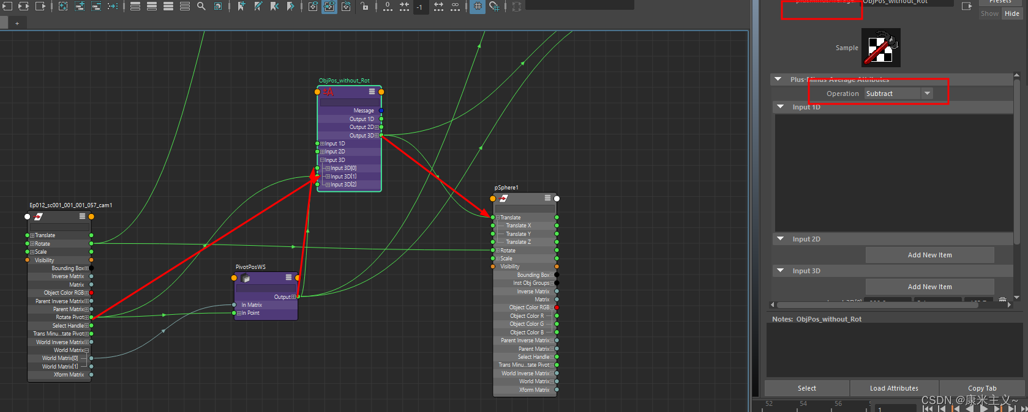Toggle the highlighted pin icon in toolbar

pos(329,6)
